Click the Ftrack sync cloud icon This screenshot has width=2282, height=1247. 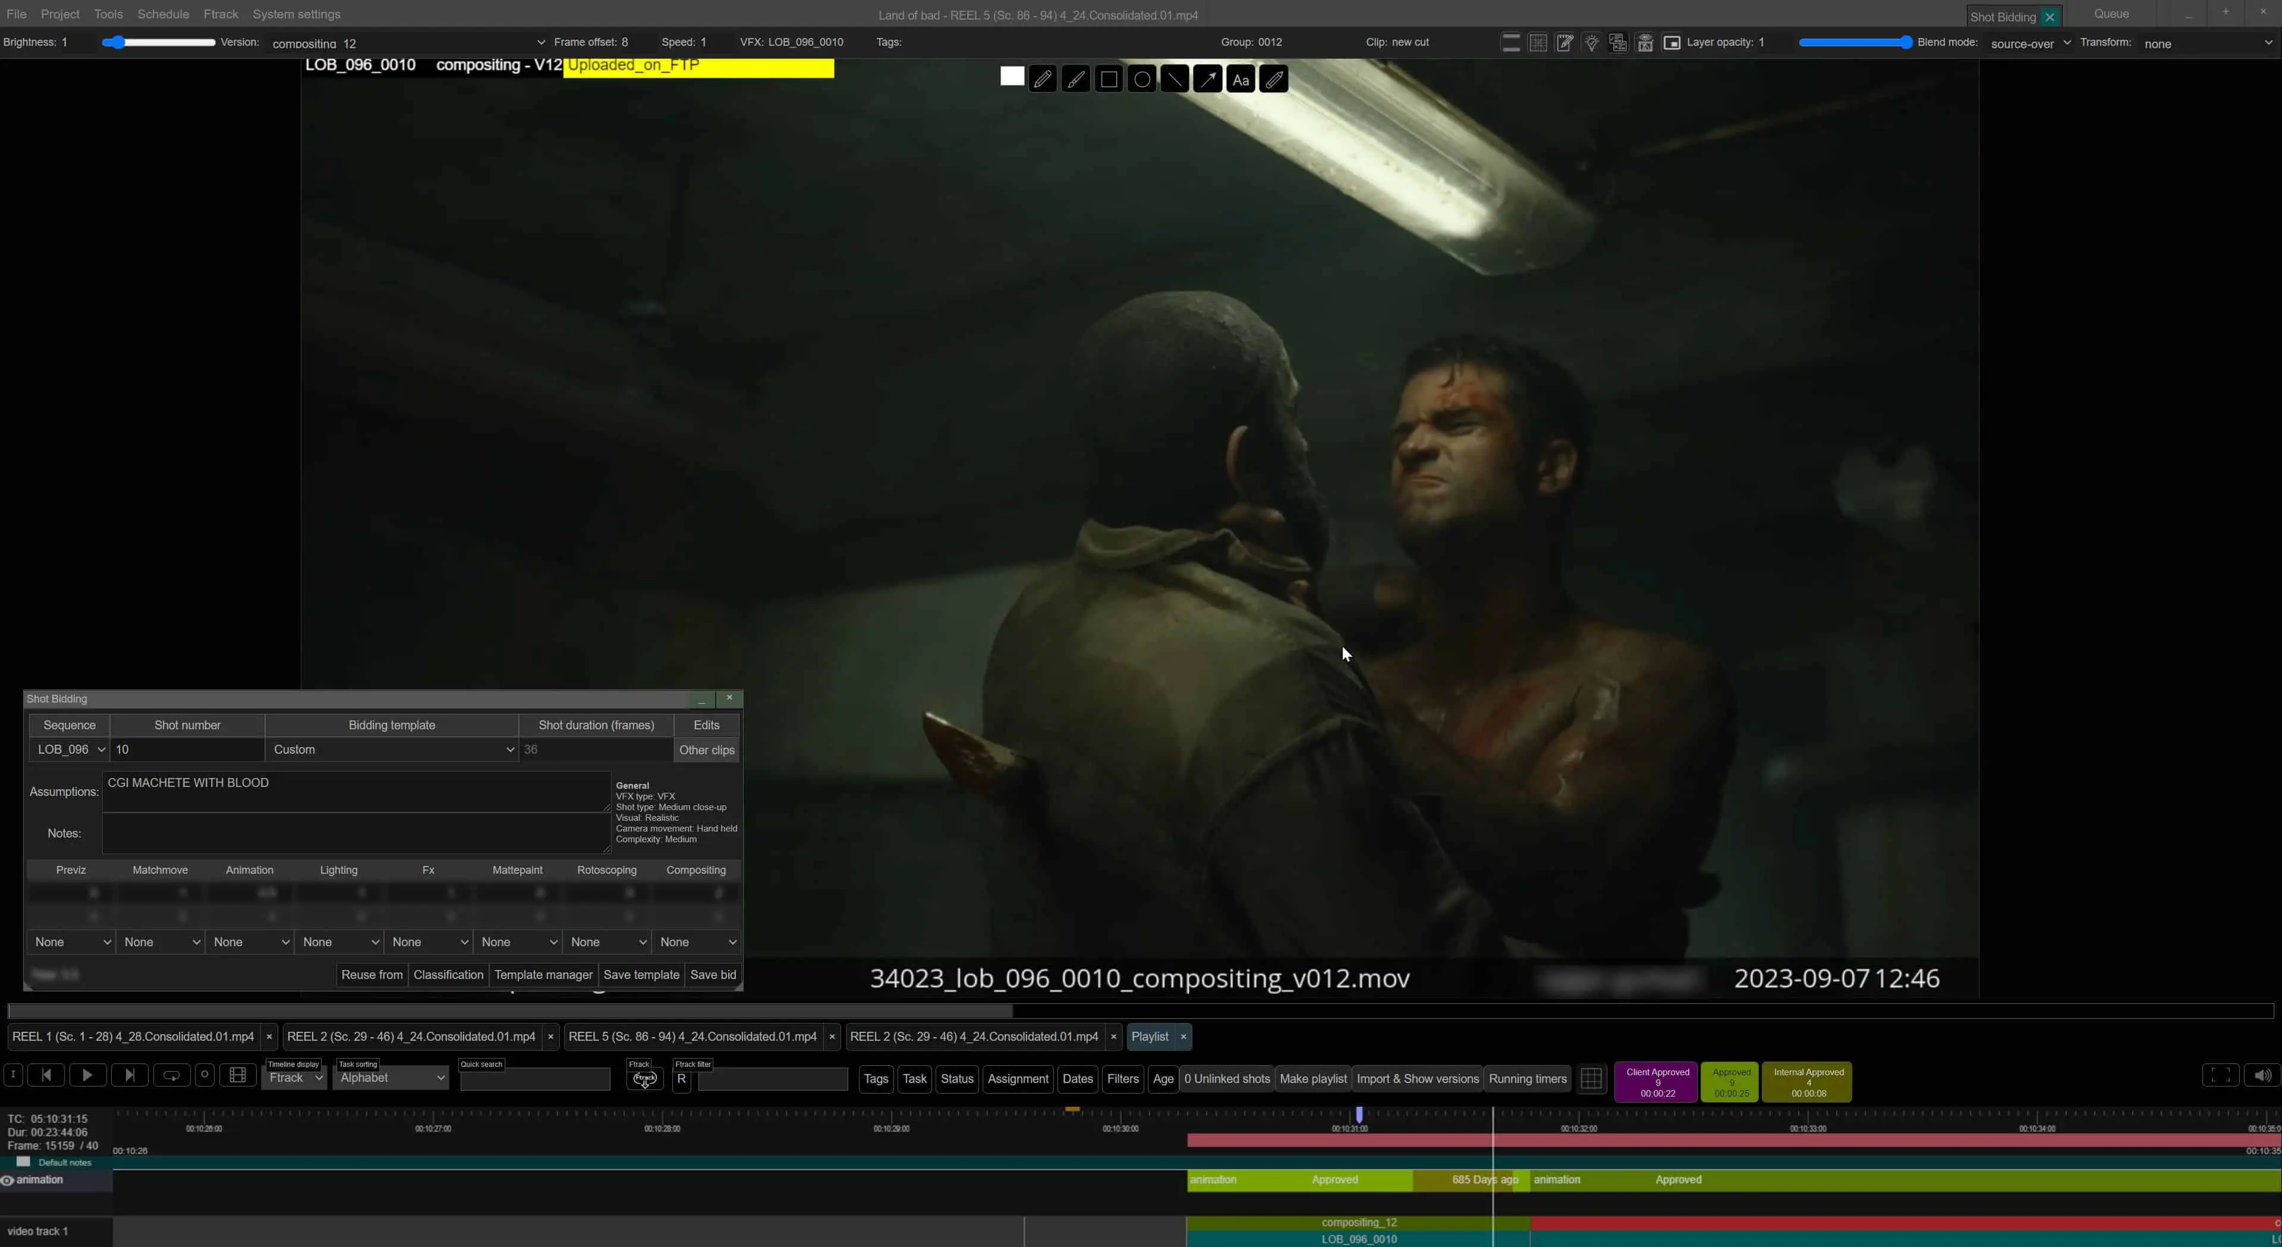tap(644, 1078)
